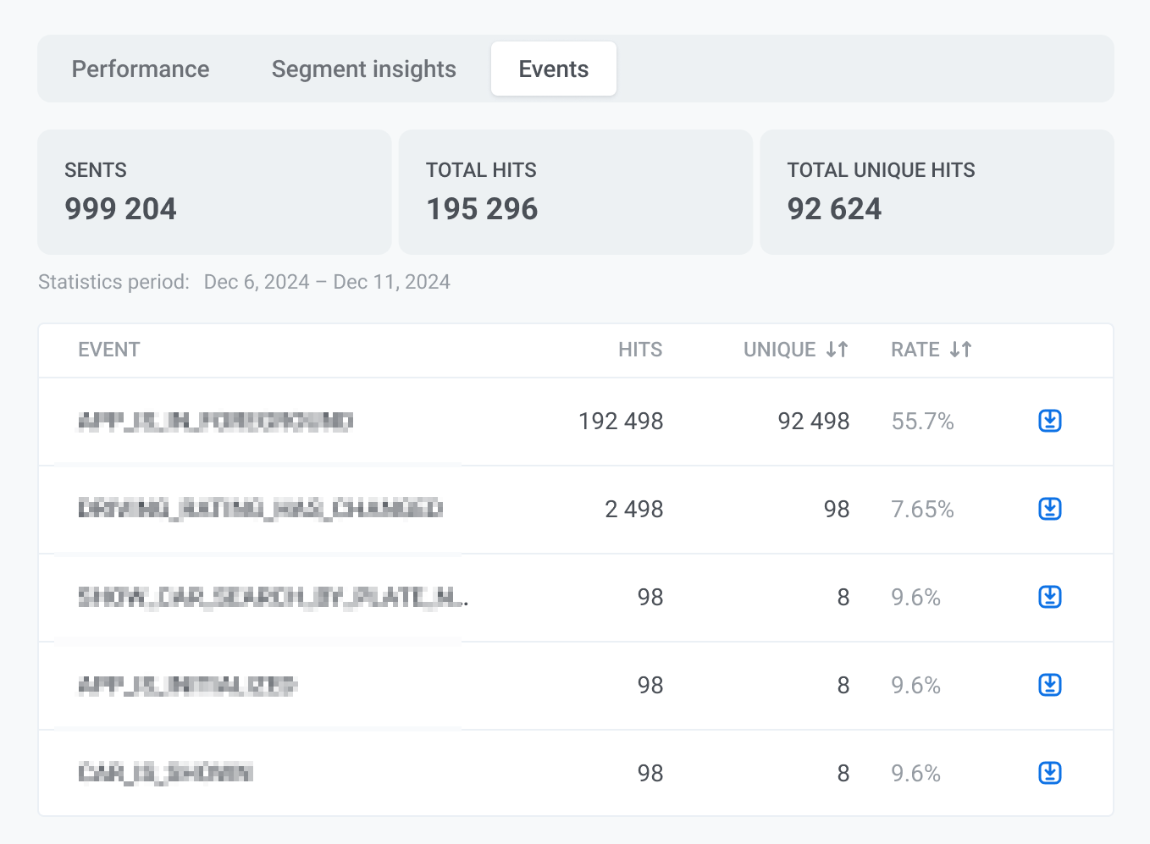1150x844 pixels.
Task: Click the statistics period date range
Action: tap(327, 282)
